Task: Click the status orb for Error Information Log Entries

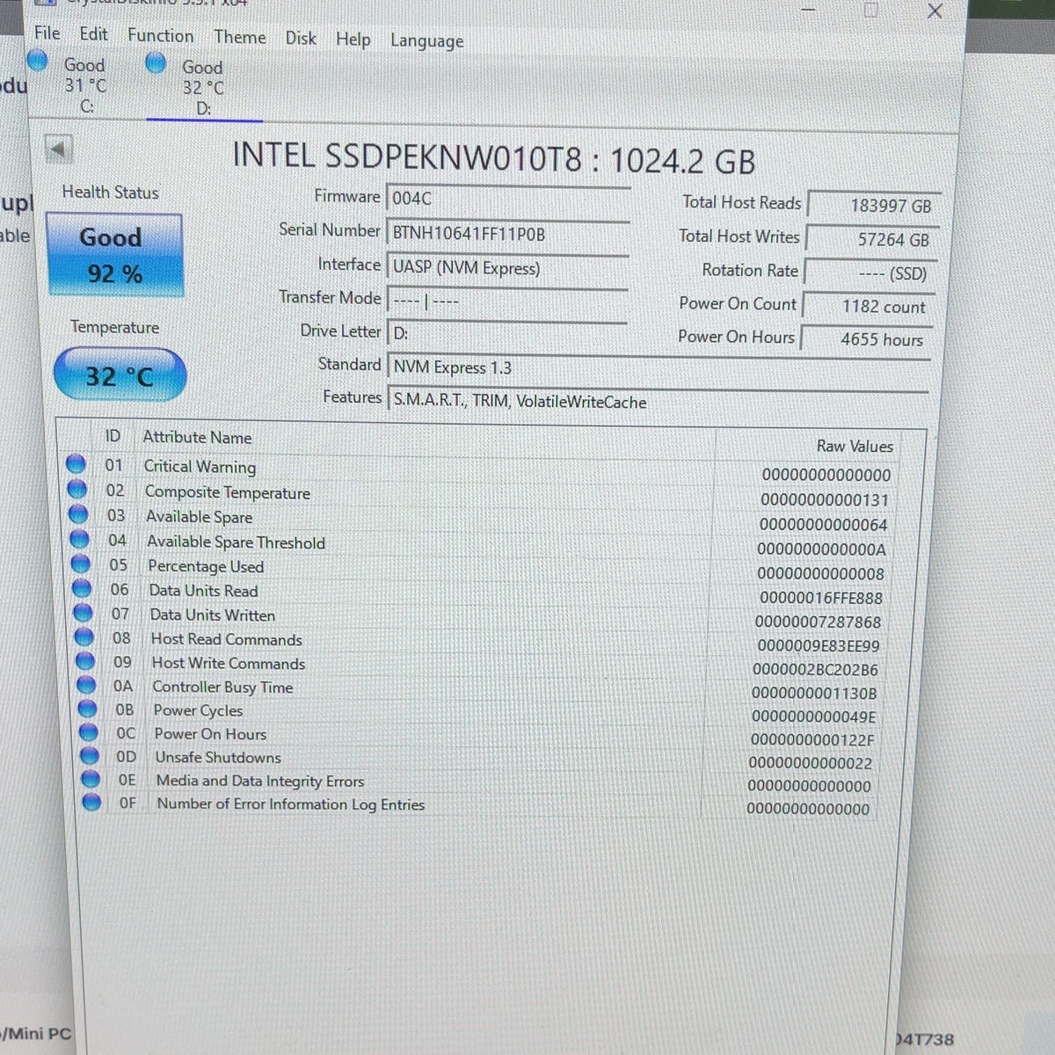Action: coord(91,802)
